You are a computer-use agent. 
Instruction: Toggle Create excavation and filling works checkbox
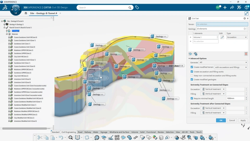[192, 72]
